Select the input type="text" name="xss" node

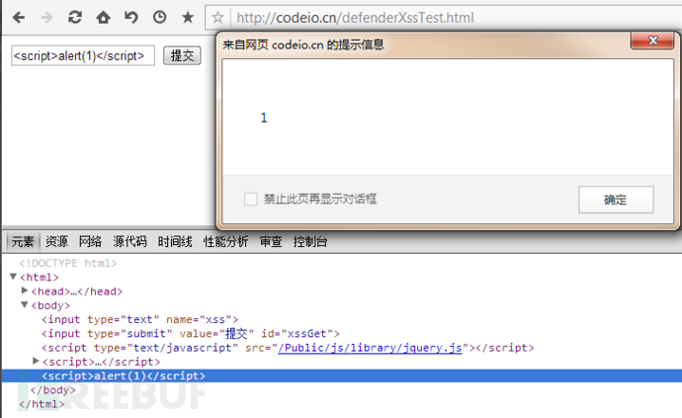(140, 320)
